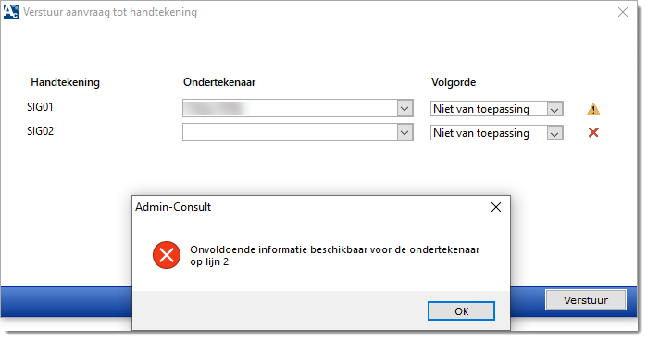
Task: Close the Verstuur aanvraag tot handtekening window
Action: (x=623, y=12)
